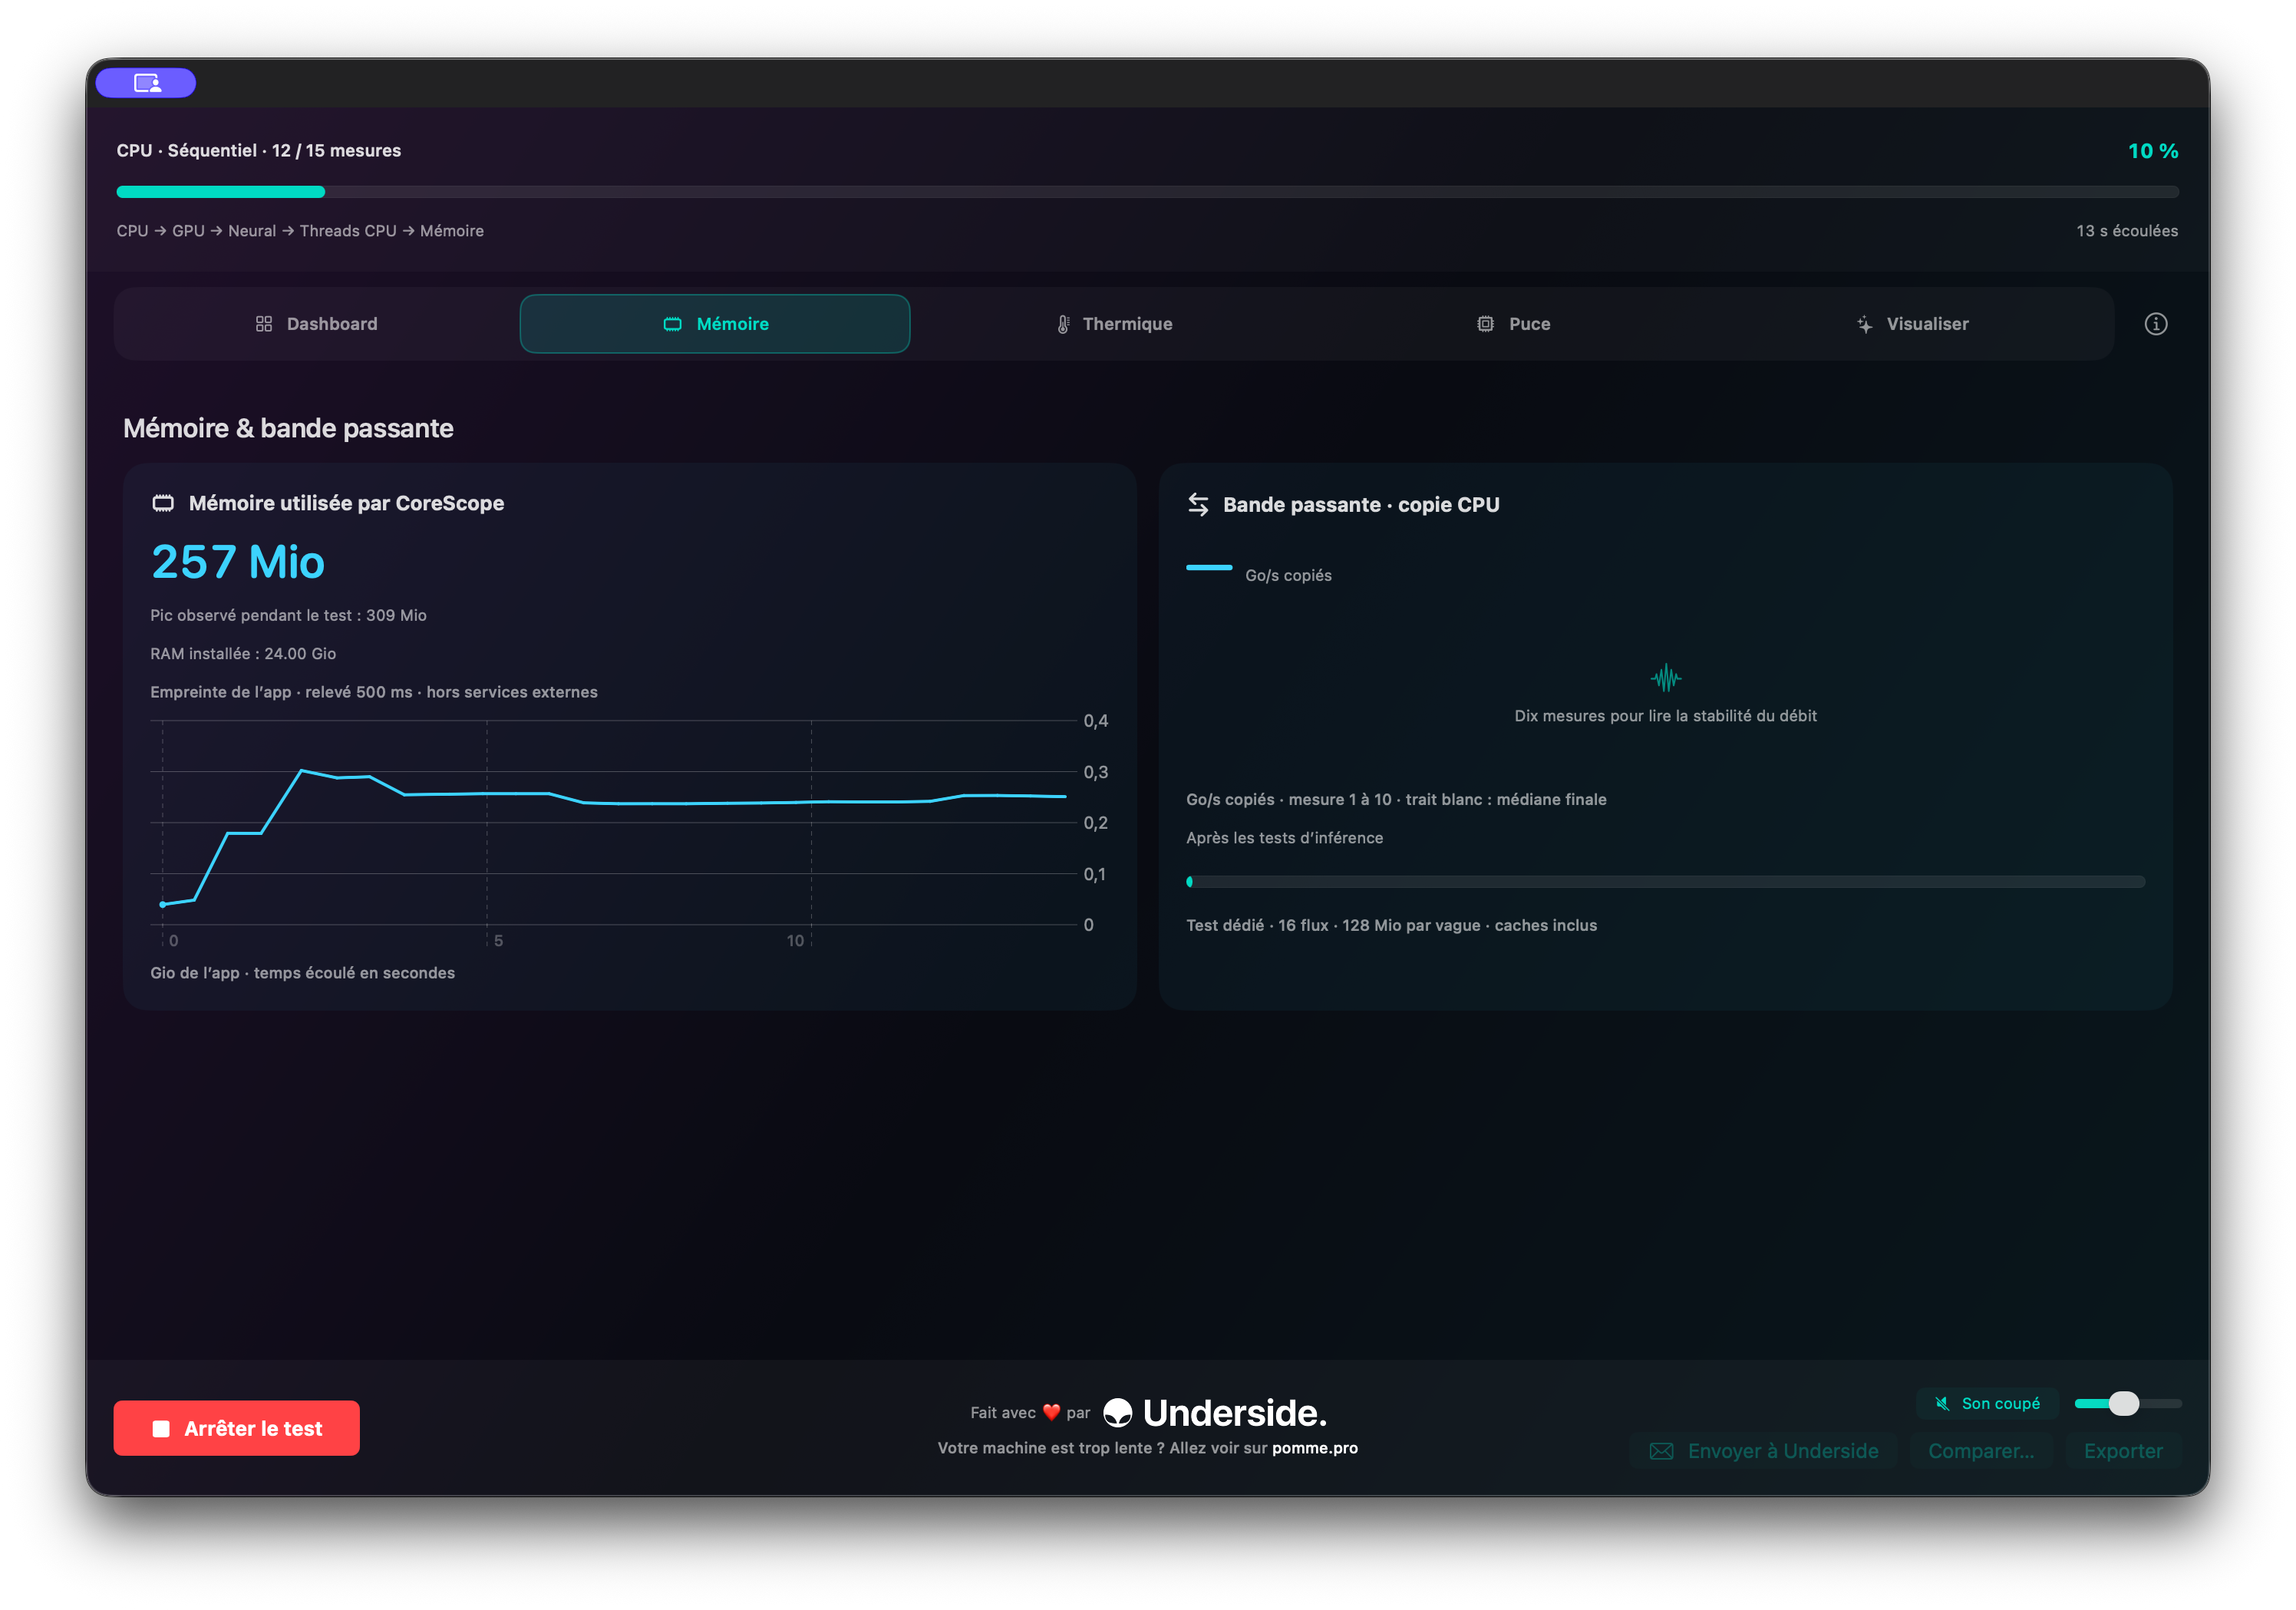The width and height of the screenshot is (2296, 1610).
Task: Click 'RAM installée : 24.00 Gio' text
Action: (x=243, y=653)
